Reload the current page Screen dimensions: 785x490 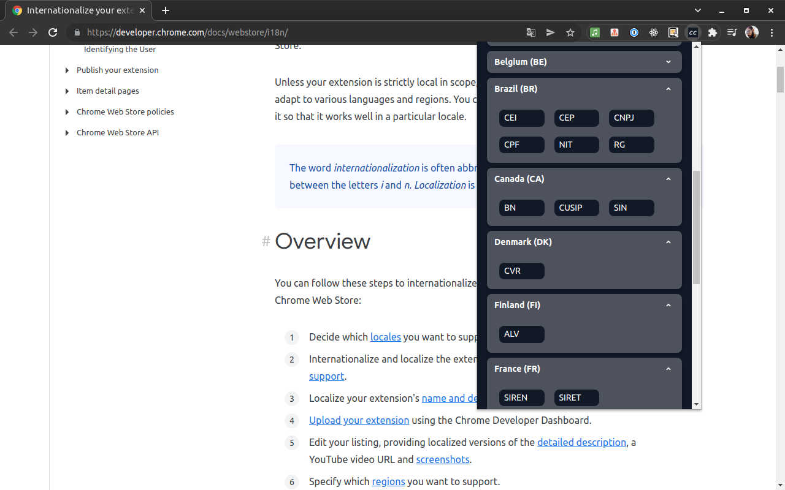pyautogui.click(x=53, y=32)
